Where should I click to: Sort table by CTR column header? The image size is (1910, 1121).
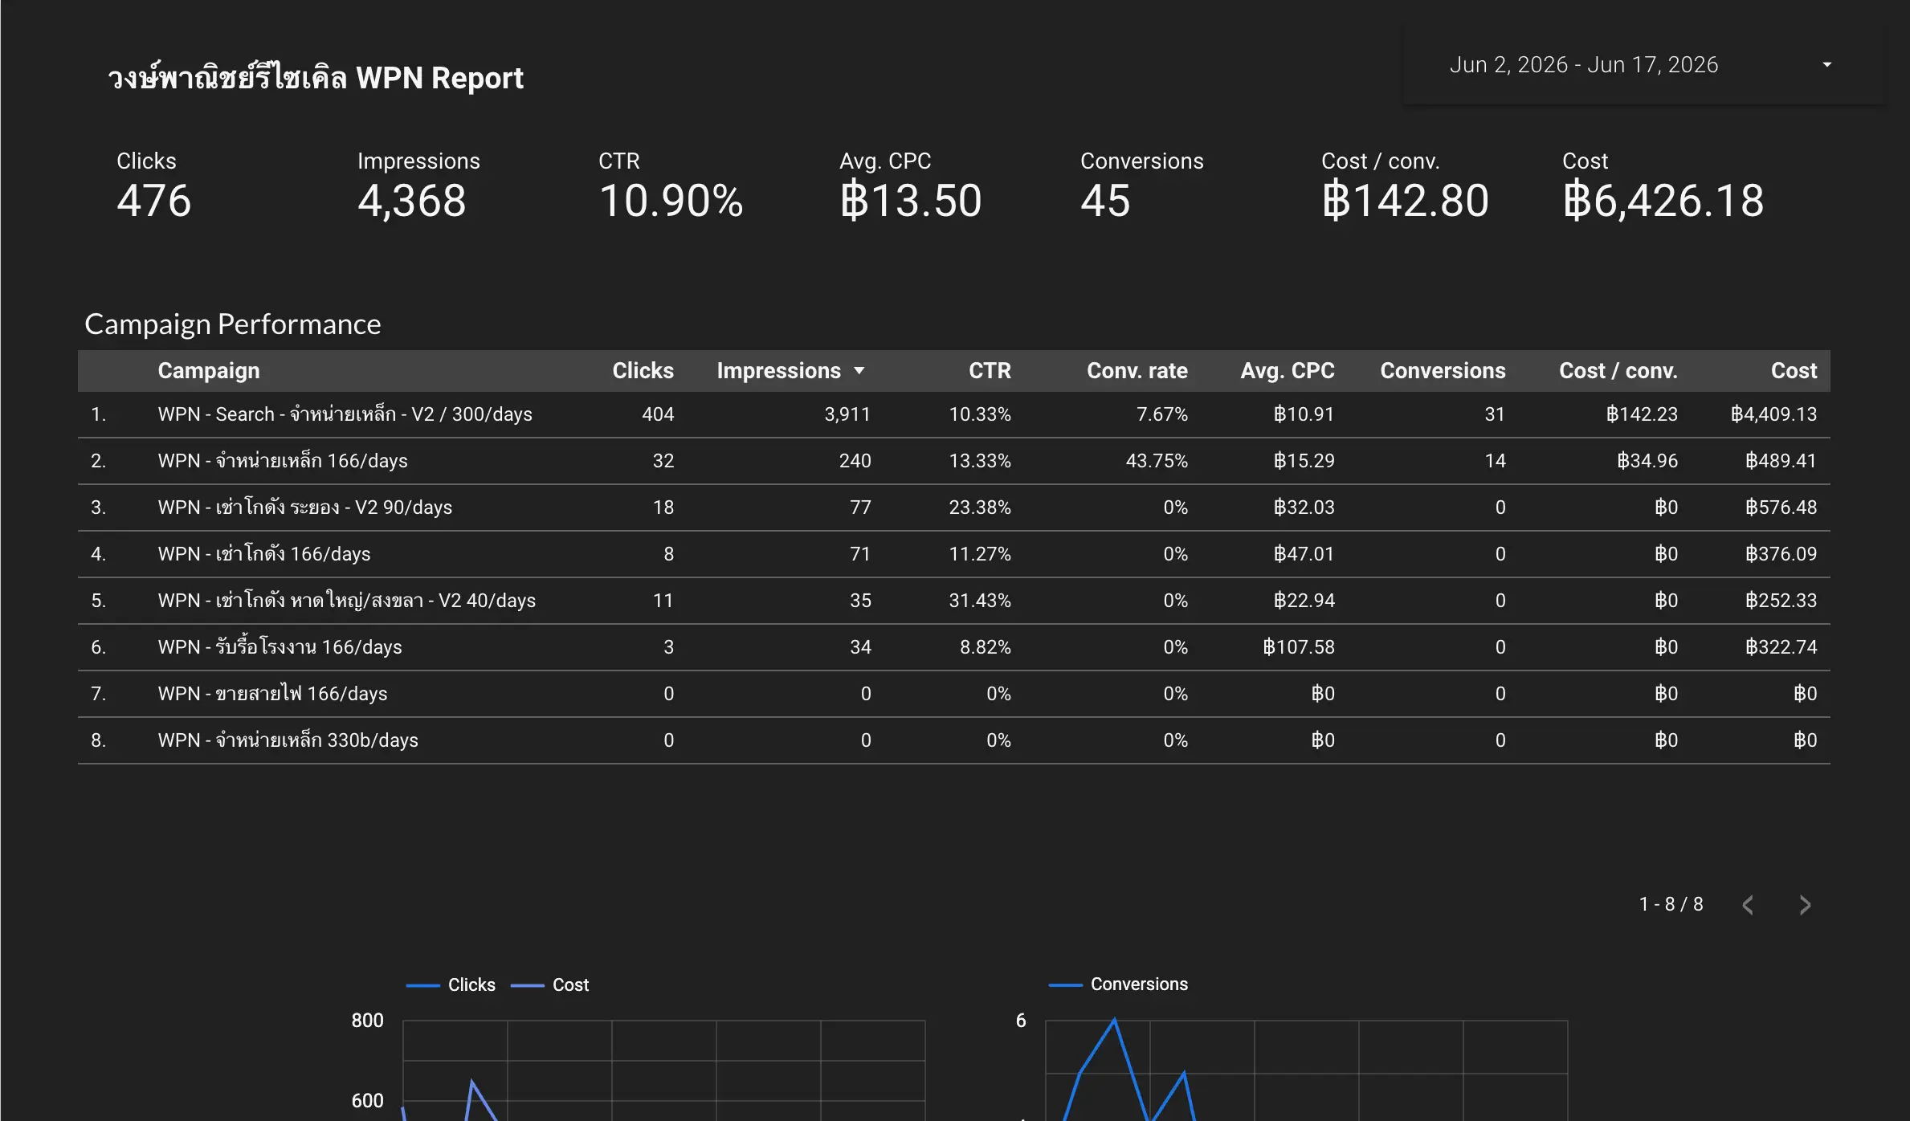[990, 371]
